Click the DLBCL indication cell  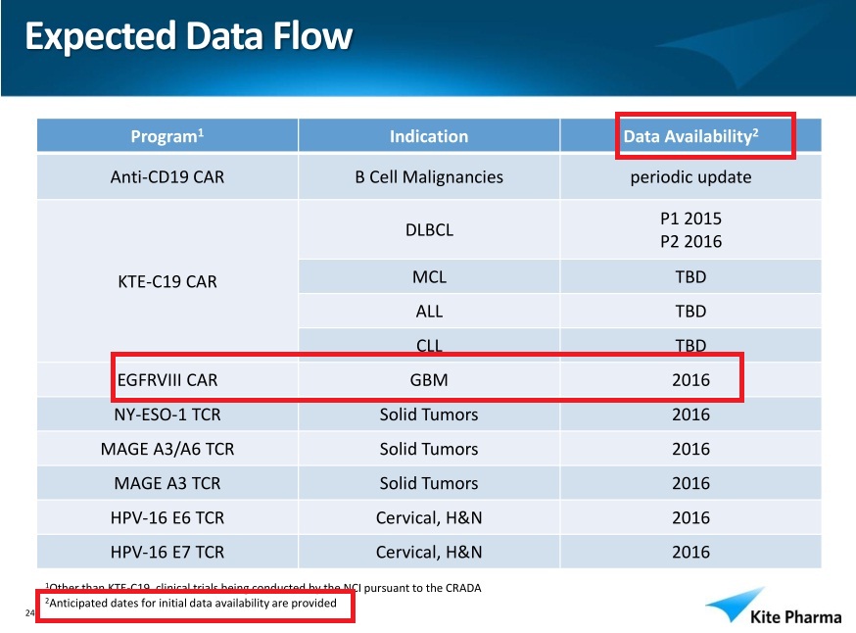[x=429, y=230]
